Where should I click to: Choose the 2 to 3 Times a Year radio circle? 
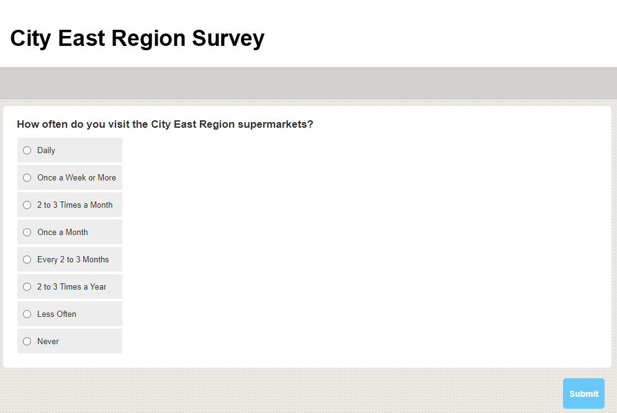point(27,286)
